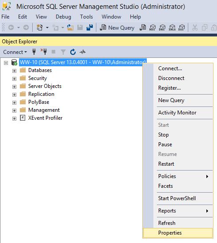This screenshot has height=243, width=217.
Task: Click the Filter icon in Object Explorer toolbar
Action: (x=63, y=52)
